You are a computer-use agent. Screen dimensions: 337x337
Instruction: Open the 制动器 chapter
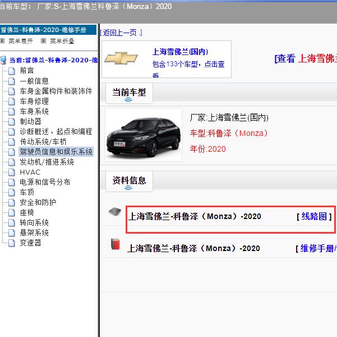(x=30, y=121)
